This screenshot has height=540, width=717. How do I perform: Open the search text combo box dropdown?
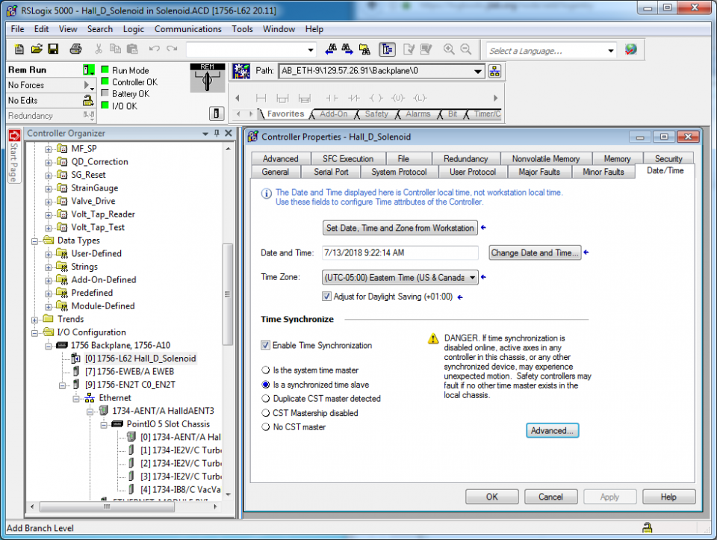point(311,50)
